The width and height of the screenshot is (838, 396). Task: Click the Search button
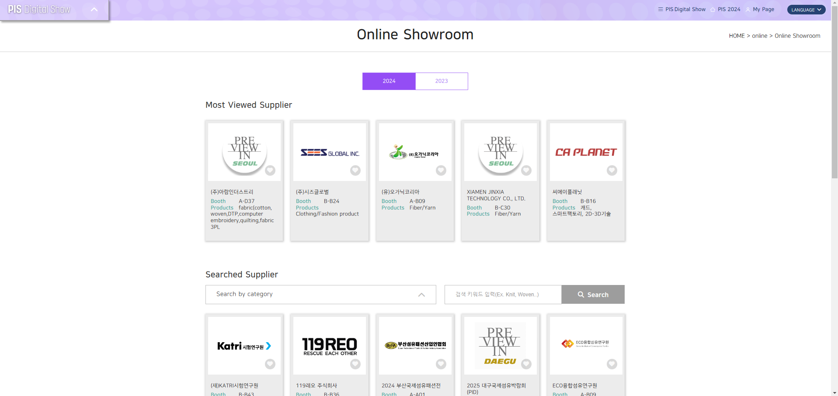[593, 295]
